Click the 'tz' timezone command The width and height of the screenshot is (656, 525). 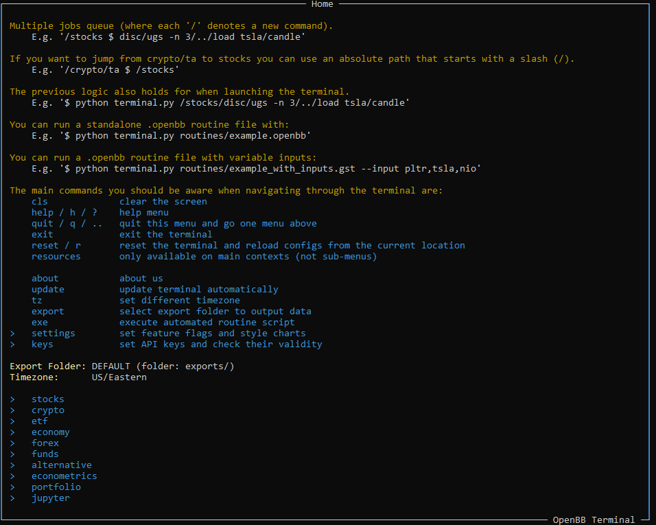pyautogui.click(x=37, y=301)
